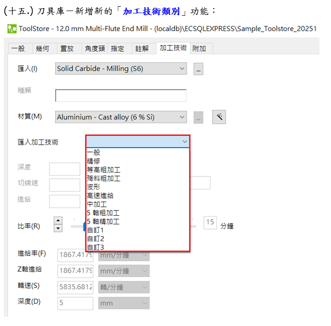Screen dimensions: 331x326
Task: Click the material wizard wand icon
Action: click(219, 117)
